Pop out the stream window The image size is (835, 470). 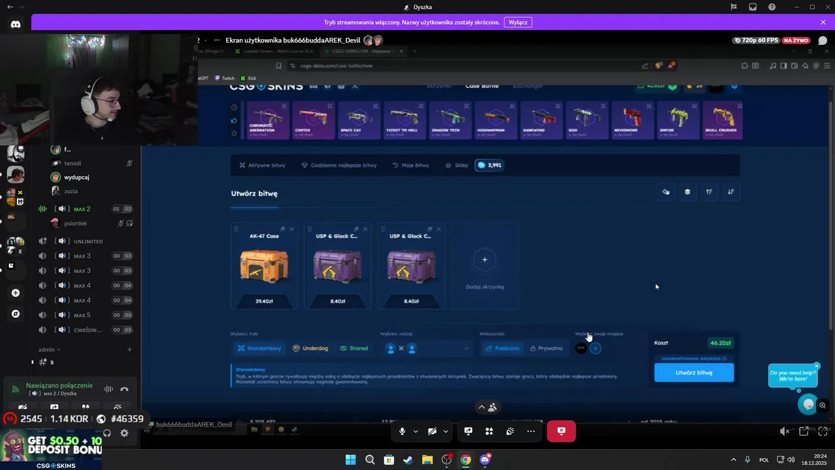(804, 431)
